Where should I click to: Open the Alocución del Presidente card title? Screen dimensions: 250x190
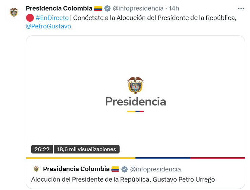[123, 179]
